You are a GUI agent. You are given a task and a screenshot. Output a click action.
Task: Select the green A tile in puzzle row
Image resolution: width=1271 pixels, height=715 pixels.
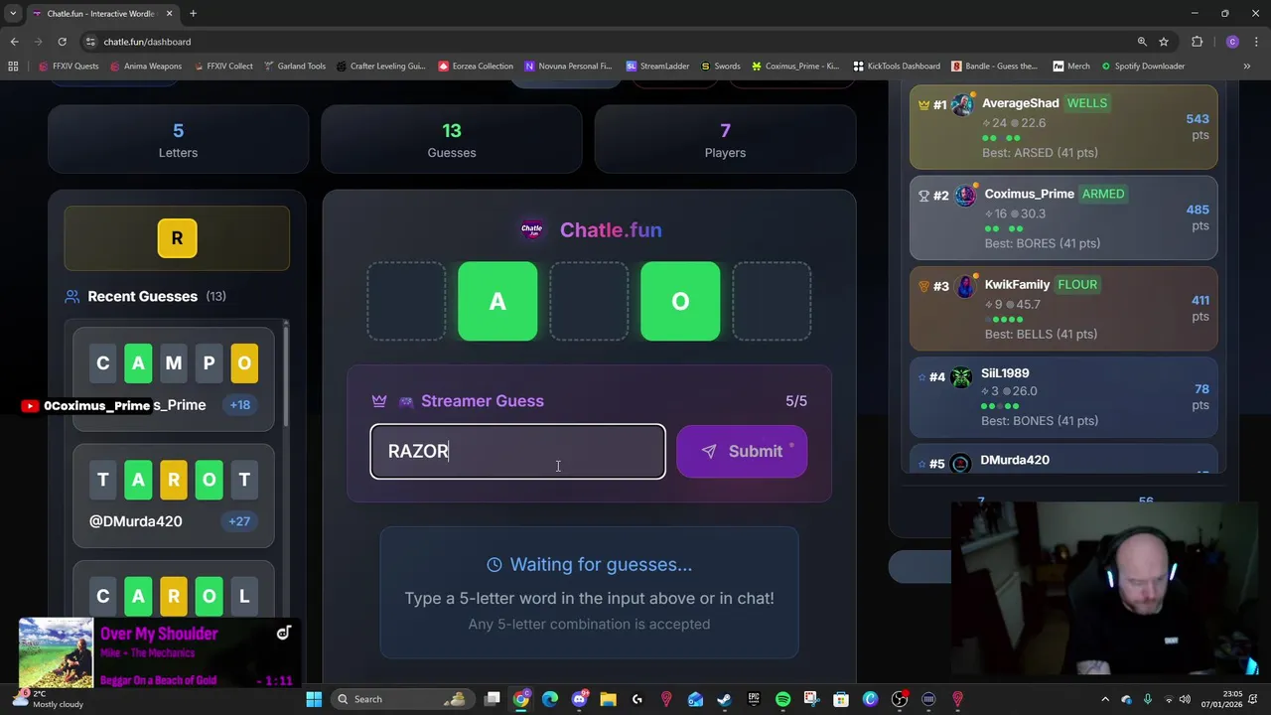click(x=497, y=301)
